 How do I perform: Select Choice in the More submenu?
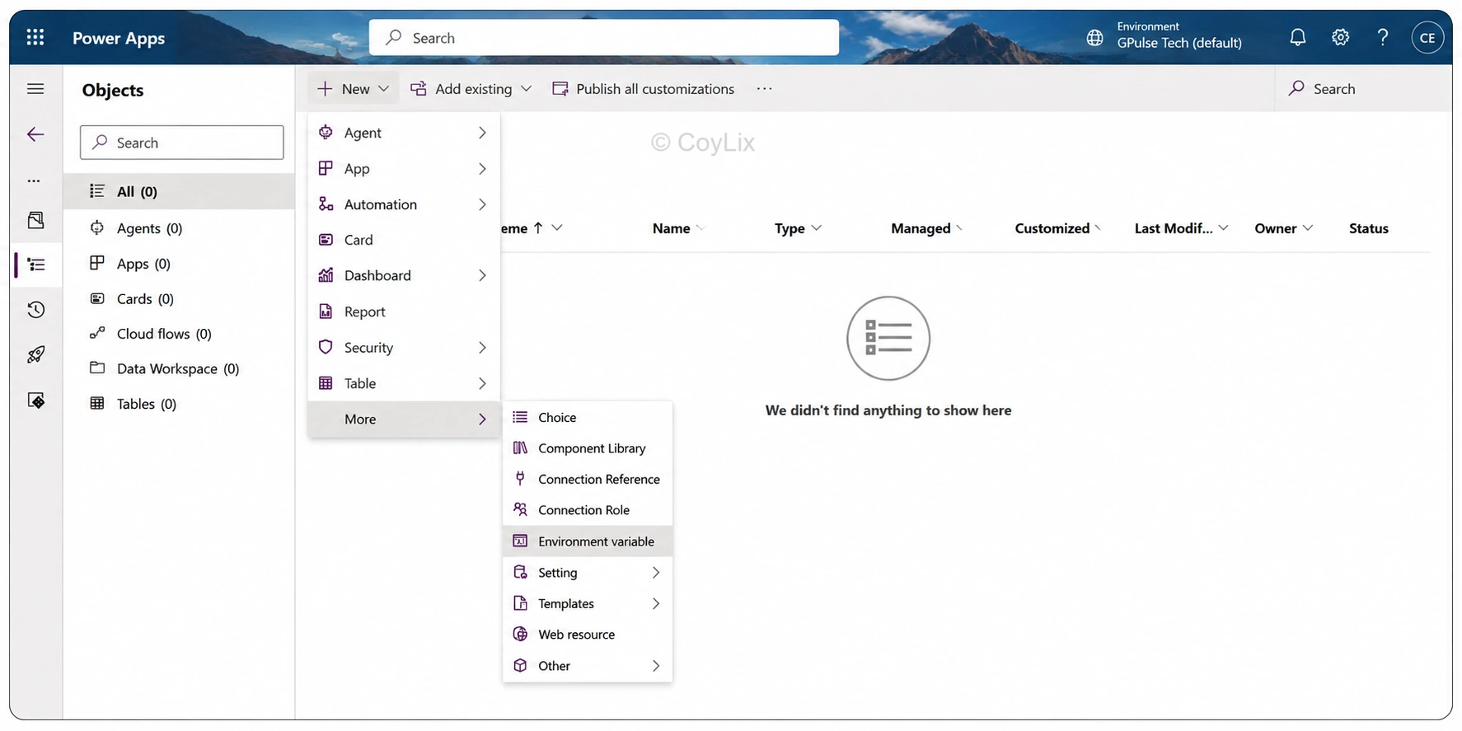(588, 418)
